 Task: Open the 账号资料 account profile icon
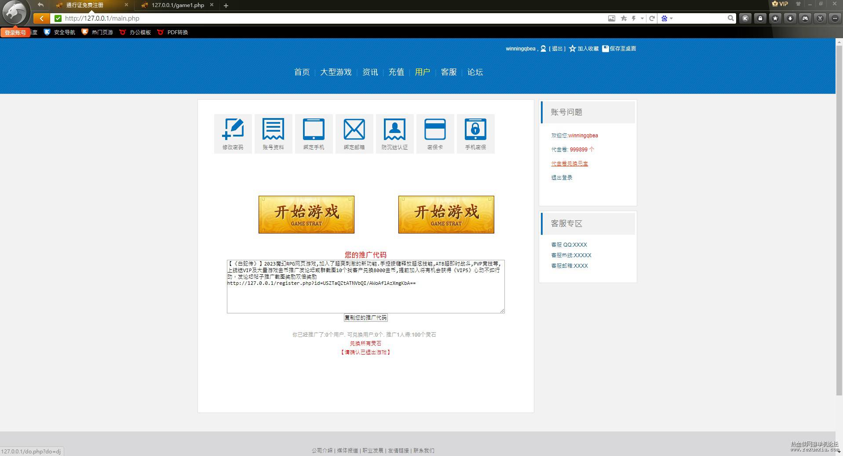[273, 134]
